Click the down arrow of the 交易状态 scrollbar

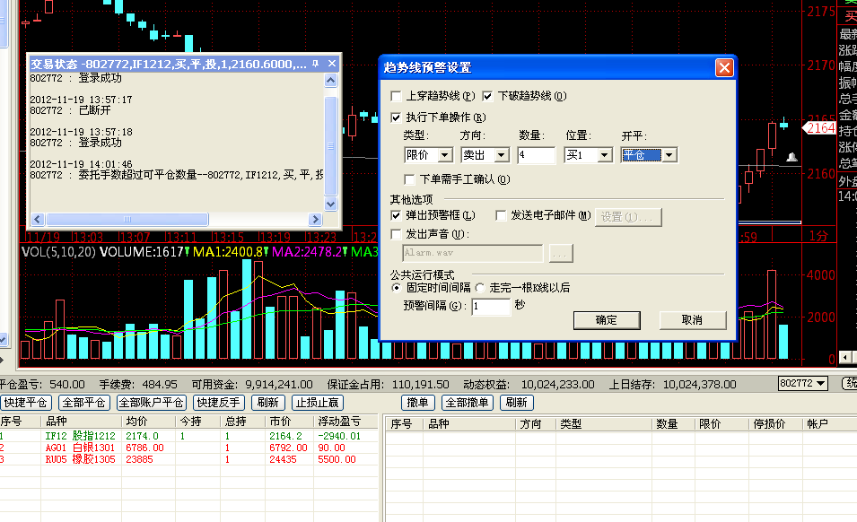click(x=330, y=205)
